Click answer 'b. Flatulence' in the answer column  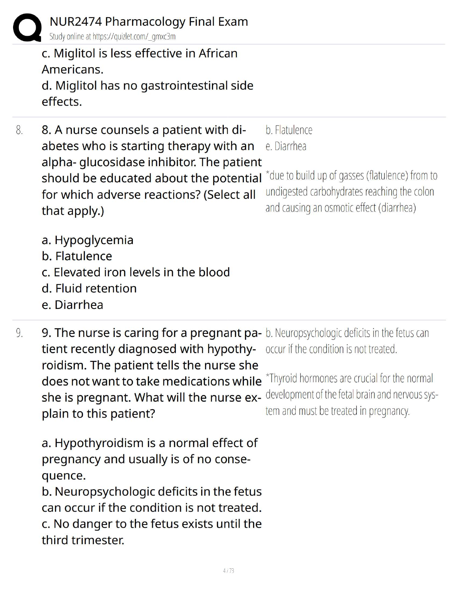(289, 130)
